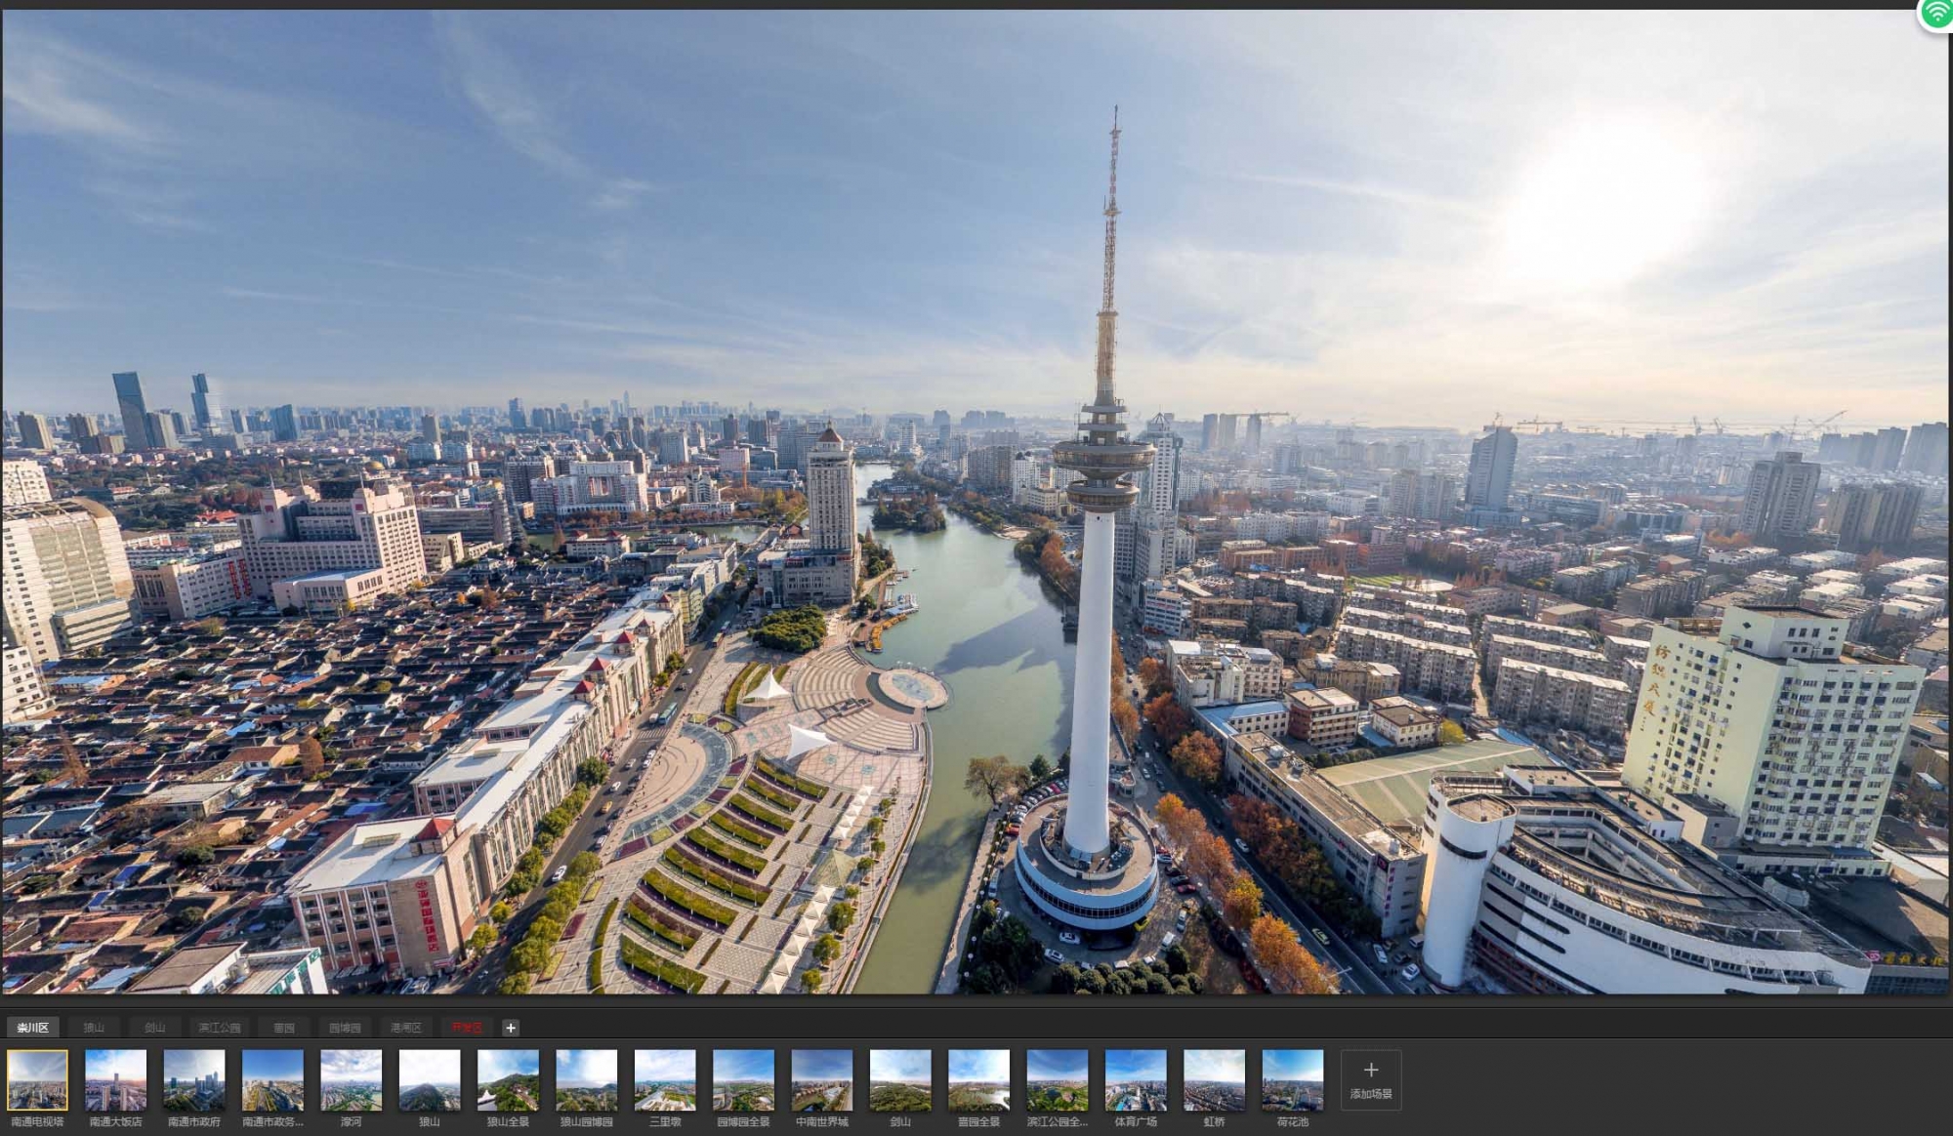The image size is (1953, 1136).
Task: Click the 添加场景 add scene button
Action: click(x=1370, y=1079)
